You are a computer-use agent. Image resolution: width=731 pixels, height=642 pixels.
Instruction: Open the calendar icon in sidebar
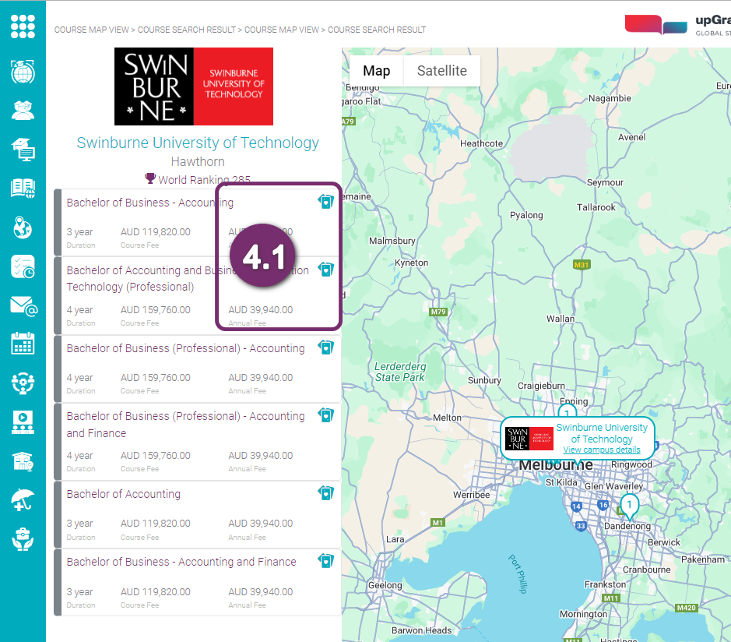click(23, 343)
